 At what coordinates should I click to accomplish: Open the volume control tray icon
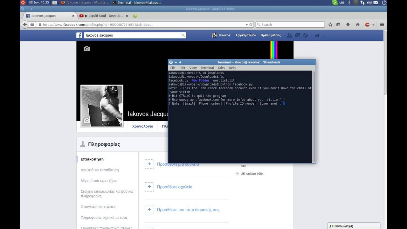pos(369,3)
